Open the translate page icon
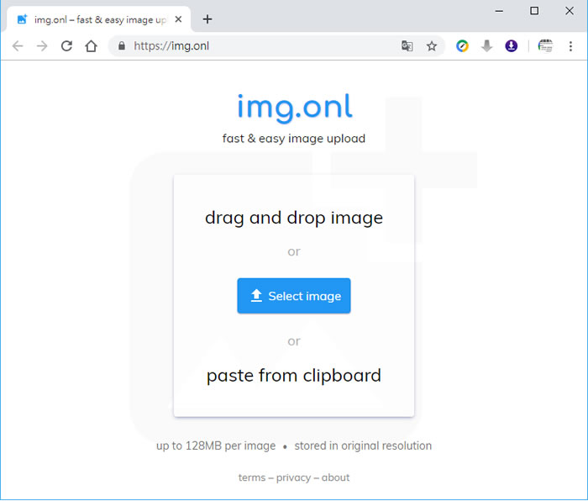The height and width of the screenshot is (501, 588). click(407, 46)
